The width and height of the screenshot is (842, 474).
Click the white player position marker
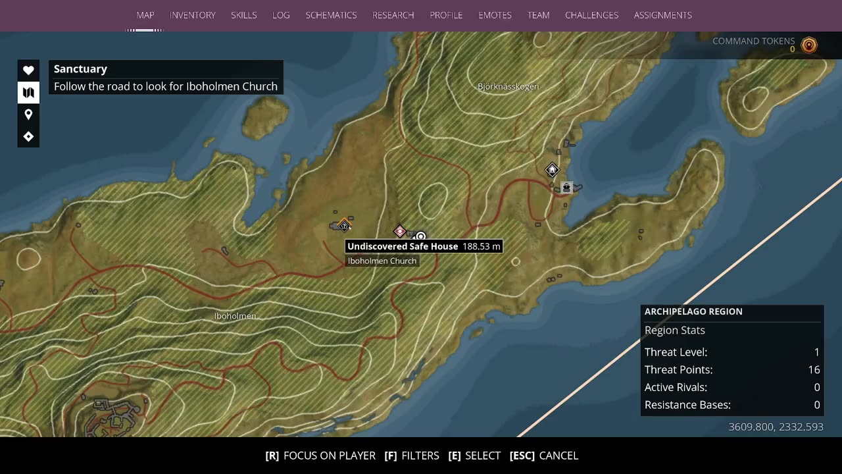pos(420,236)
